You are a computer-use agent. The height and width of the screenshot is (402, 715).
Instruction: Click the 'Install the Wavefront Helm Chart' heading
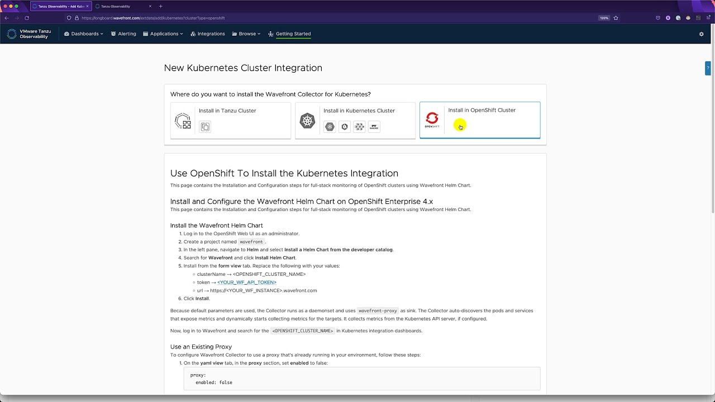216,226
